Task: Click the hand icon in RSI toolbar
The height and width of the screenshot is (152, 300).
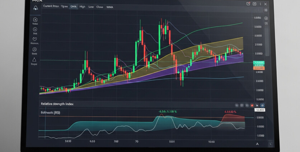Action: [x=257, y=105]
